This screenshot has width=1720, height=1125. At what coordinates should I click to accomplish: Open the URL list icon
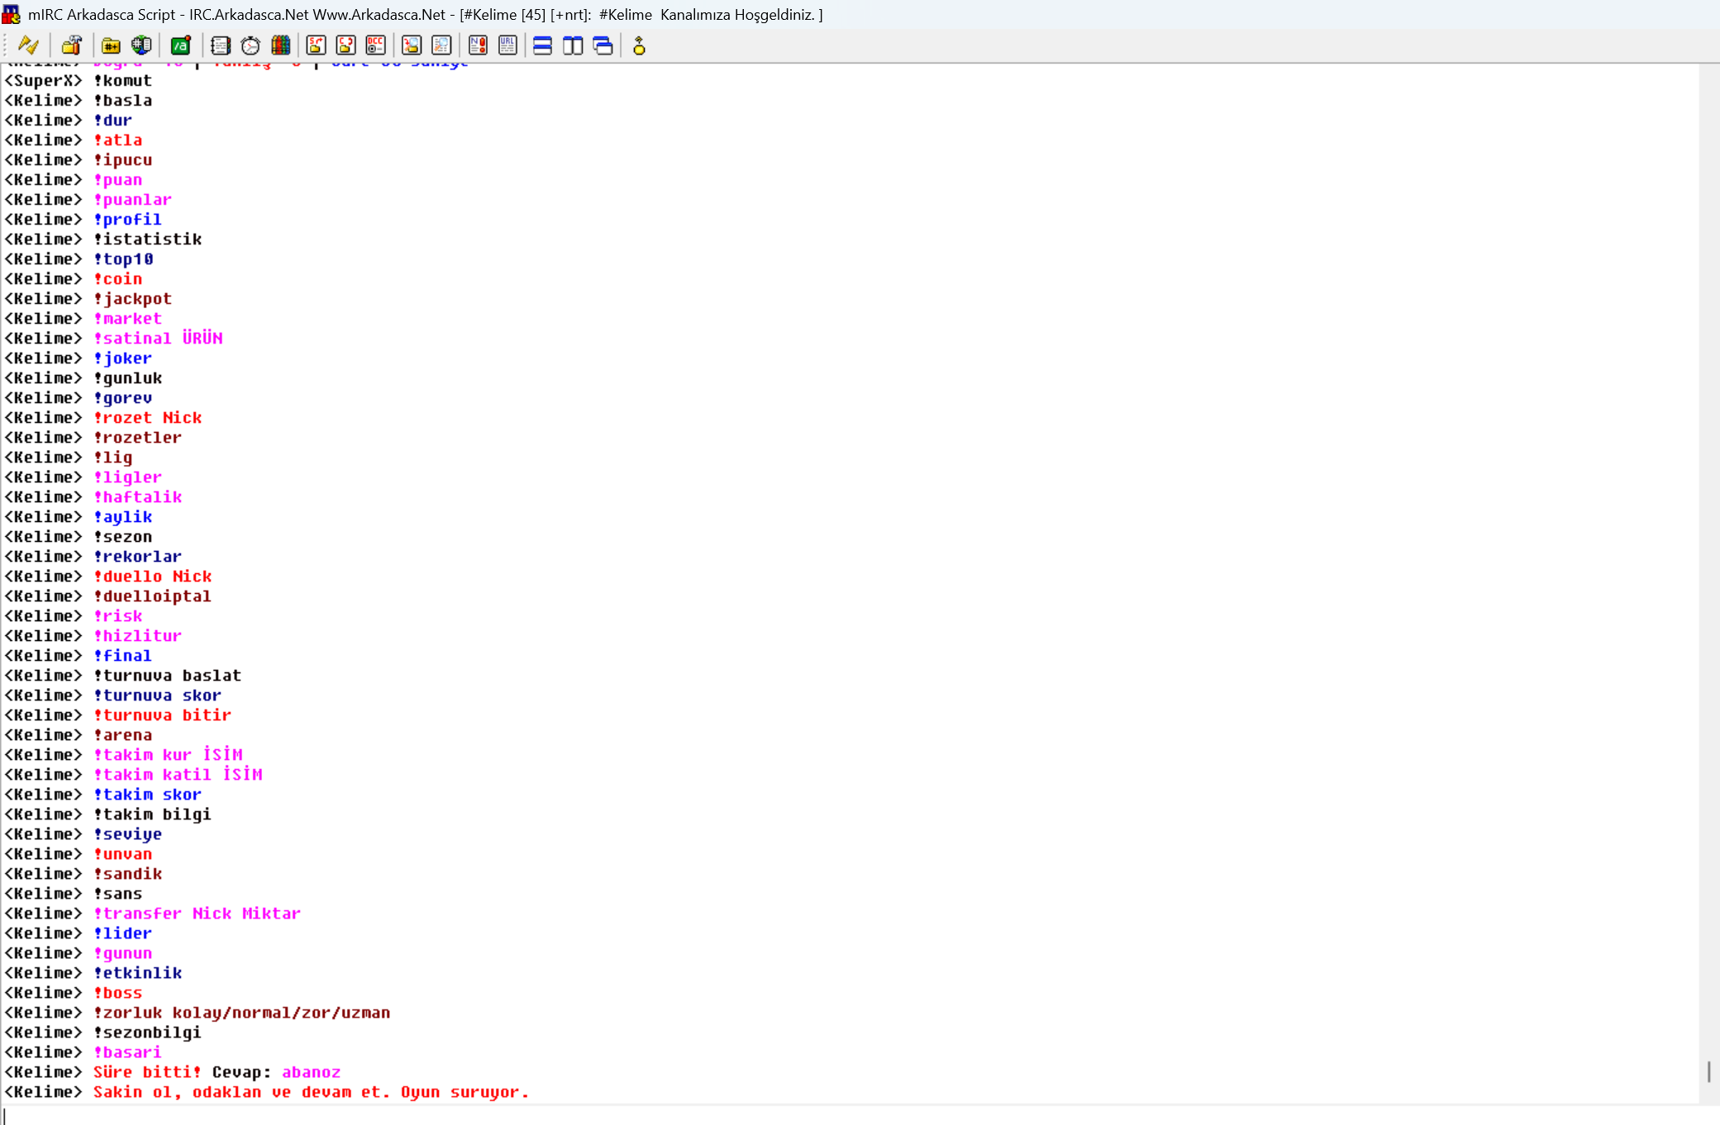(507, 45)
